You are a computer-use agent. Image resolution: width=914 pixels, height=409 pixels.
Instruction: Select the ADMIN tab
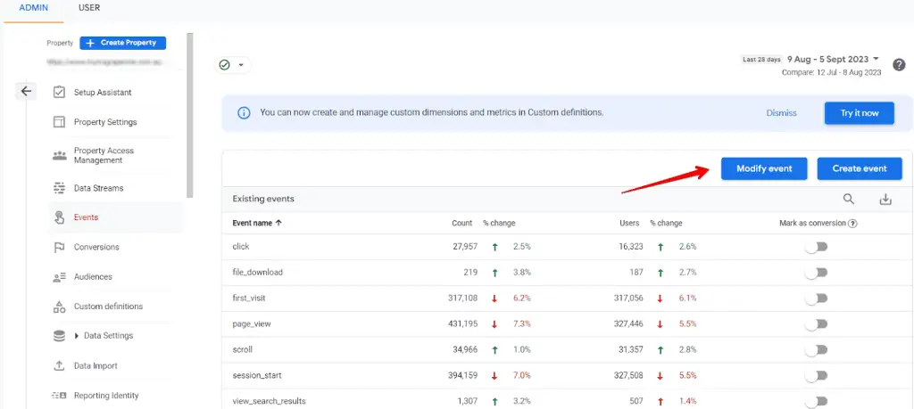[32, 8]
